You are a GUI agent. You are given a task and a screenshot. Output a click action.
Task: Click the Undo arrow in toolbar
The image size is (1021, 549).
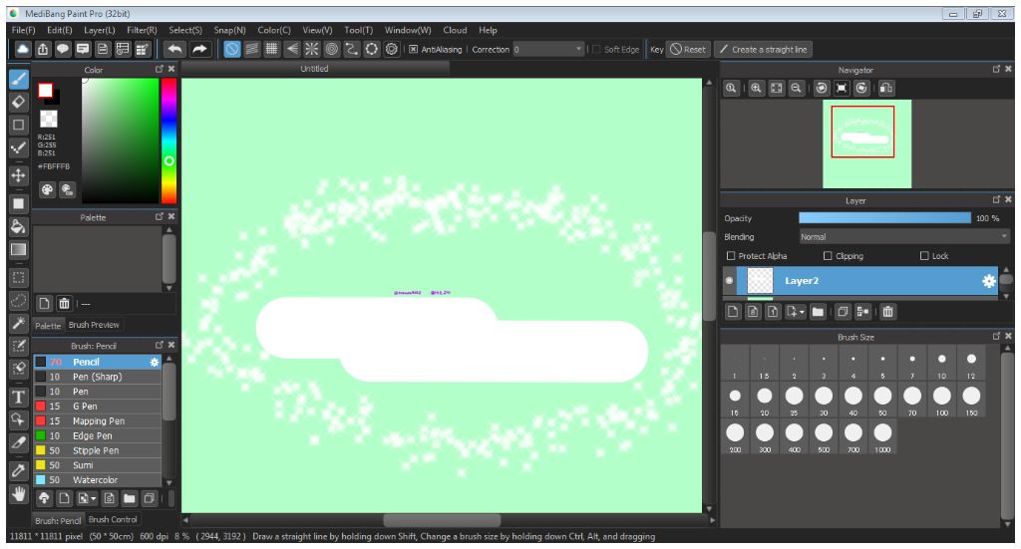175,49
